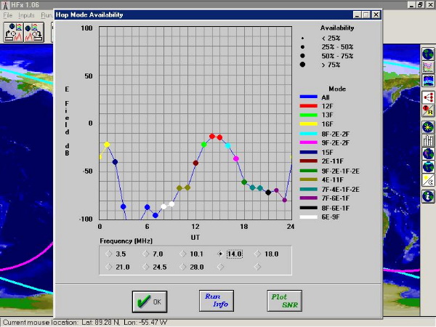Click the Run Info button
The image size is (436, 327).
click(217, 301)
